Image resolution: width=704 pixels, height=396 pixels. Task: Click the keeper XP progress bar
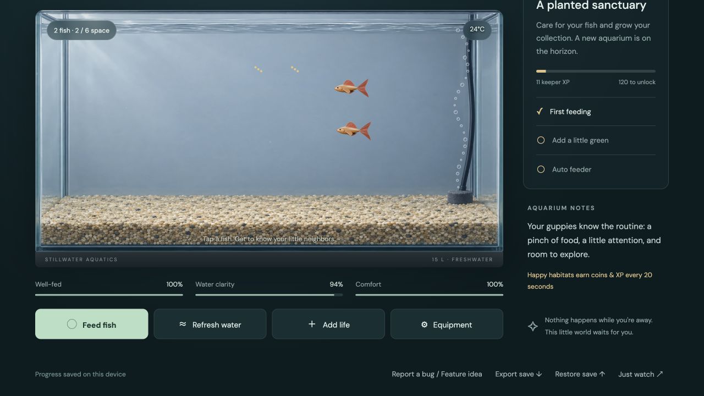pos(596,71)
